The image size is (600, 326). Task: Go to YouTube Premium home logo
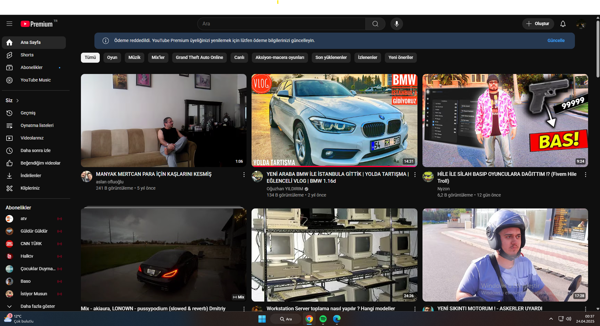(37, 24)
